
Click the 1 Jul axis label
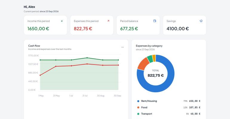(x=71, y=95)
